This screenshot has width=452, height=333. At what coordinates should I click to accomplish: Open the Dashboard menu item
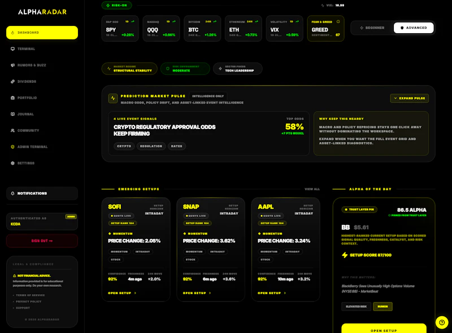42,33
